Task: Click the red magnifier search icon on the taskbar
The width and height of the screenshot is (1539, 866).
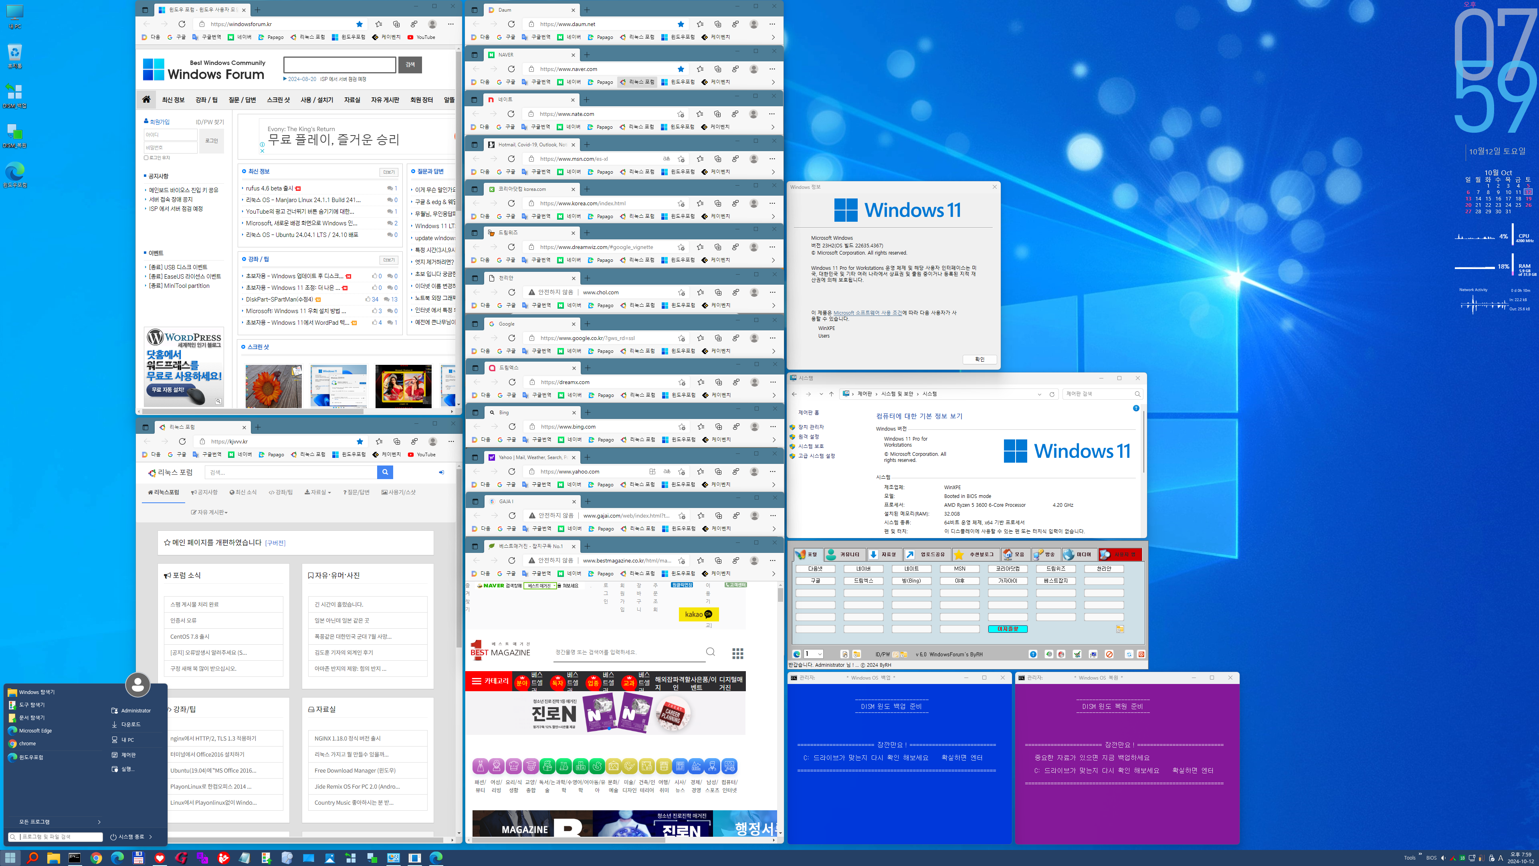Action: click(32, 858)
